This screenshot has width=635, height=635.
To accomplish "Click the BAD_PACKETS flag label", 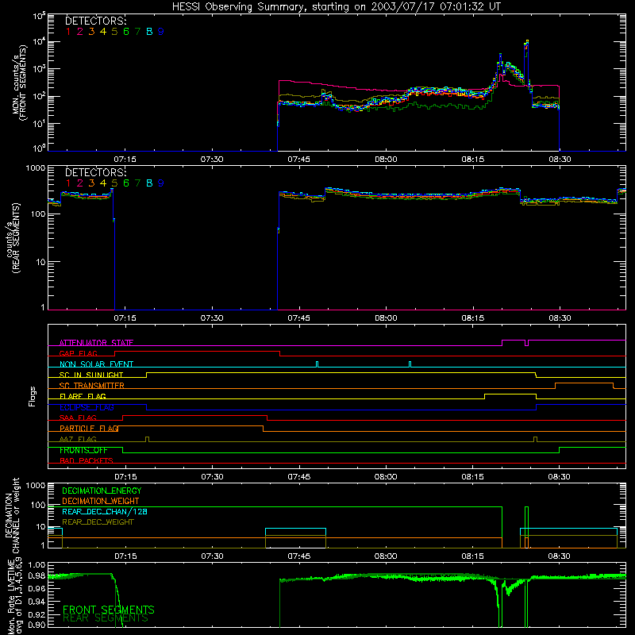I will (87, 460).
